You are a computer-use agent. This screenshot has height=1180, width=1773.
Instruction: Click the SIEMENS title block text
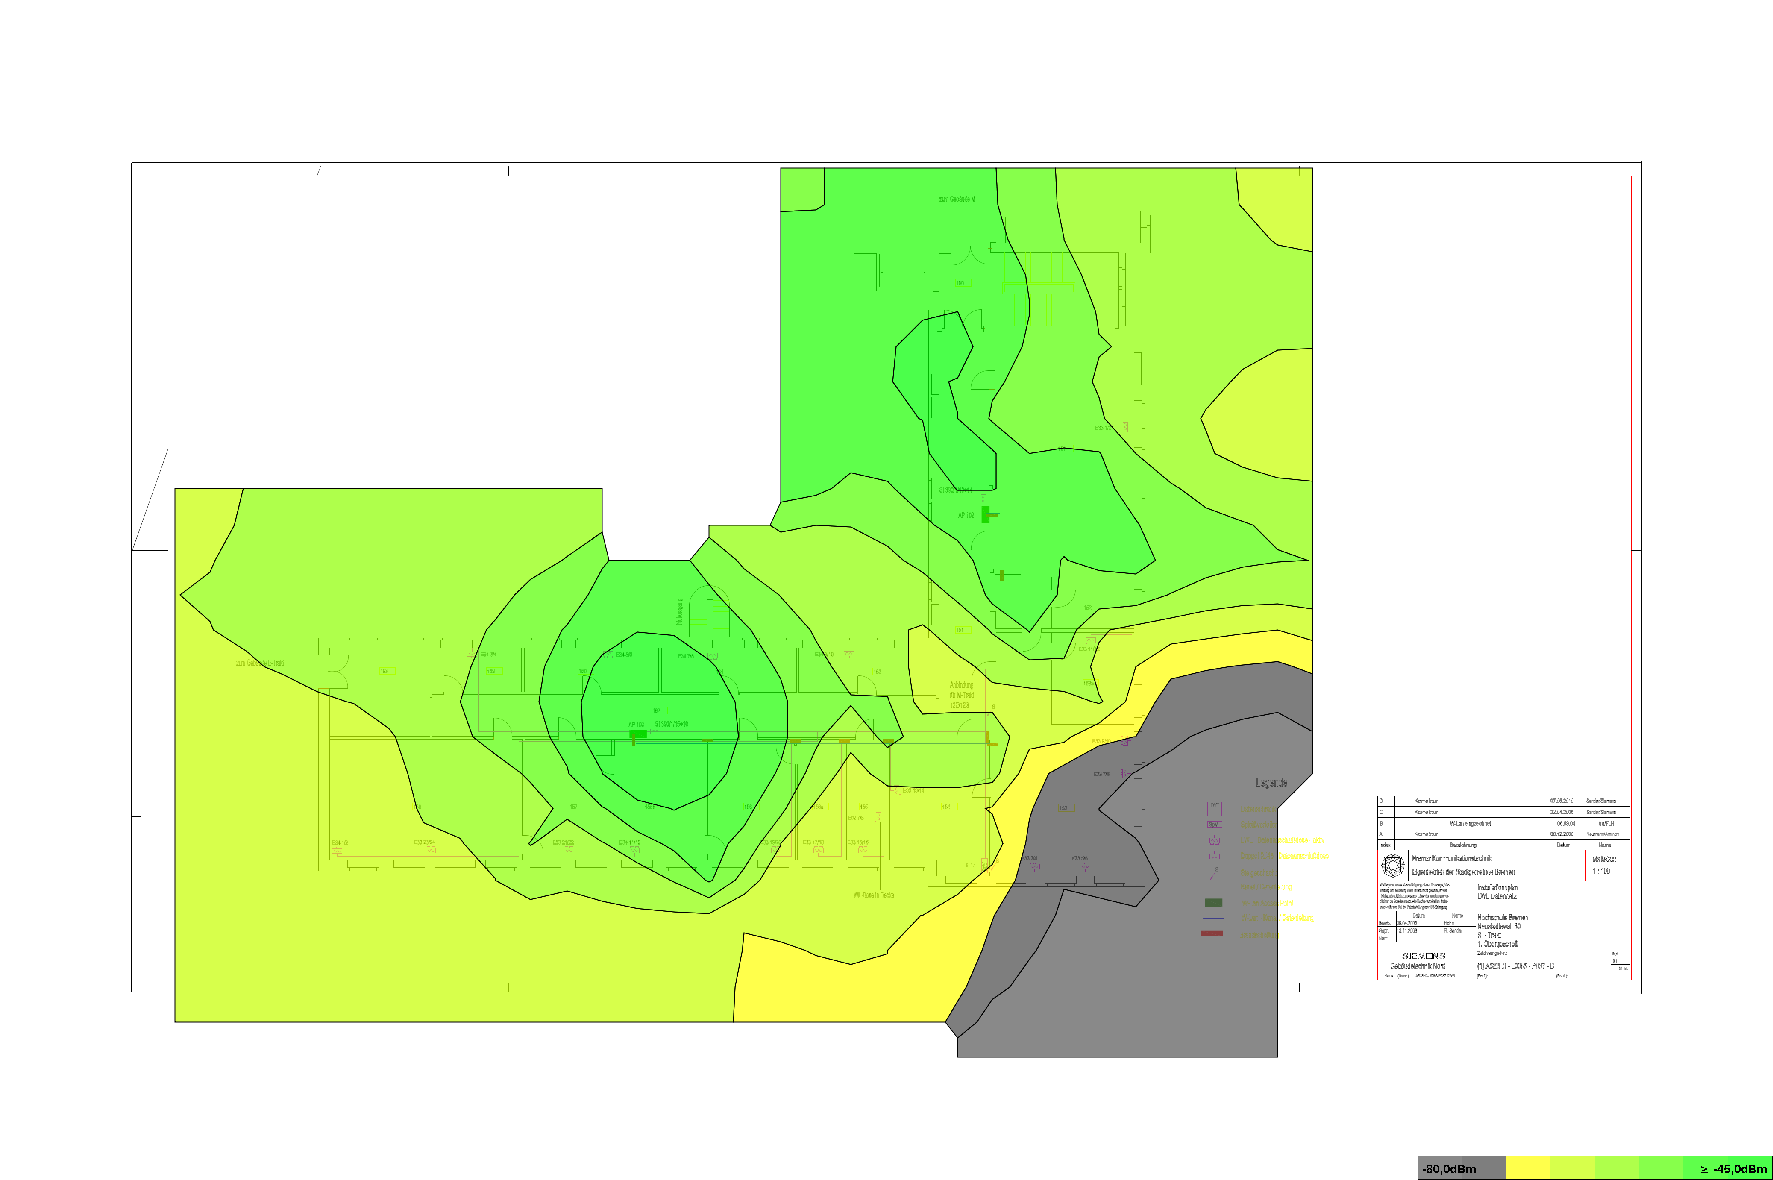click(x=1423, y=956)
